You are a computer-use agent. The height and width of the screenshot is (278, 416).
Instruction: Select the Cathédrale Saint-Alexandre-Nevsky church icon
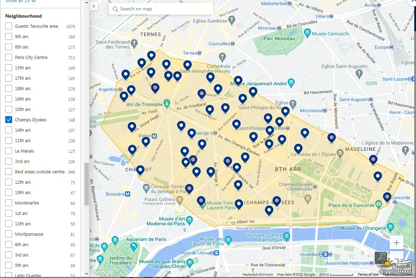coord(222,57)
